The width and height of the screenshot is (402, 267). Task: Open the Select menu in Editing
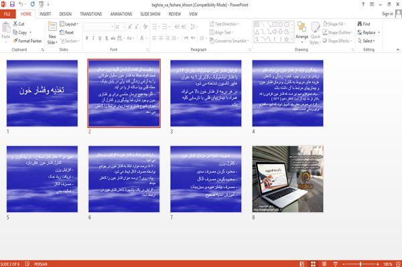pyautogui.click(x=366, y=41)
